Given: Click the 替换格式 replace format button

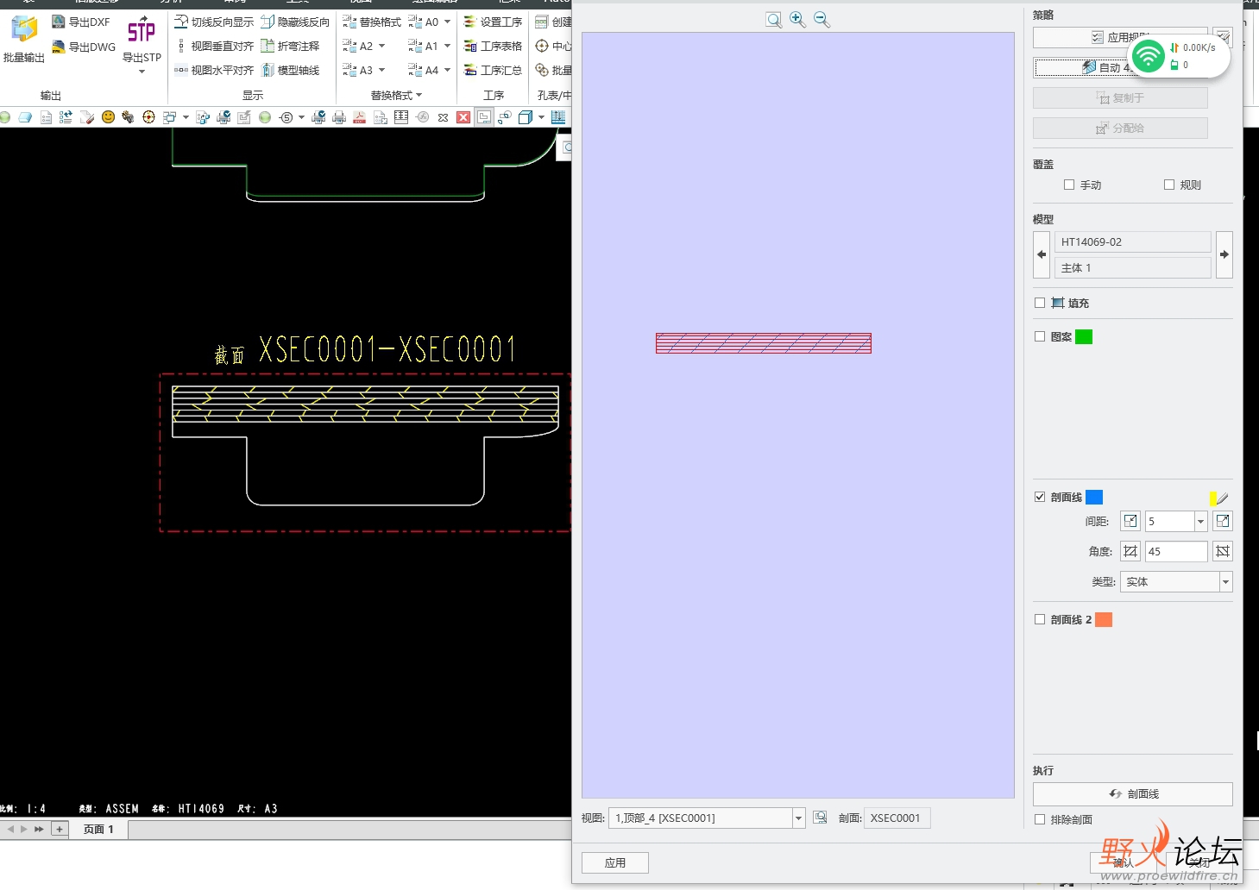Looking at the screenshot, I should (372, 22).
